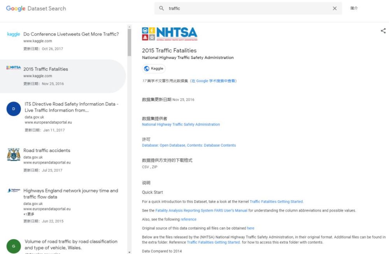Click 2015 Traffic Fatalities heading in detail pane
389x254 pixels.
tap(169, 51)
